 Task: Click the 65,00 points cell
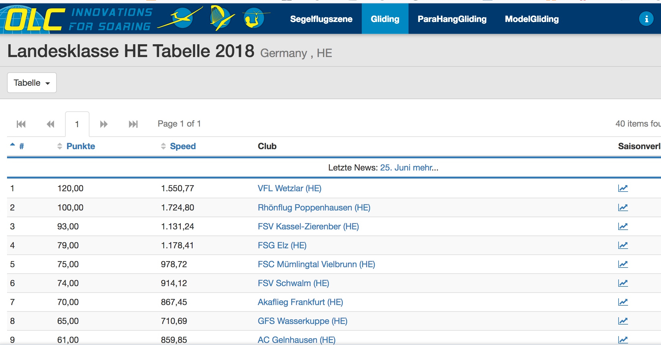(x=68, y=321)
